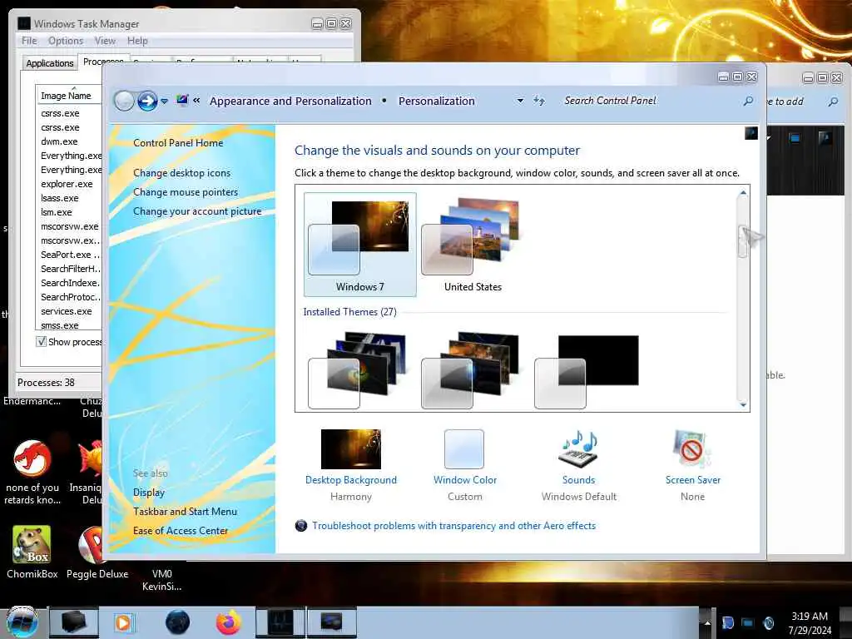Expand the address bar breadcrumb chevron

[x=196, y=100]
